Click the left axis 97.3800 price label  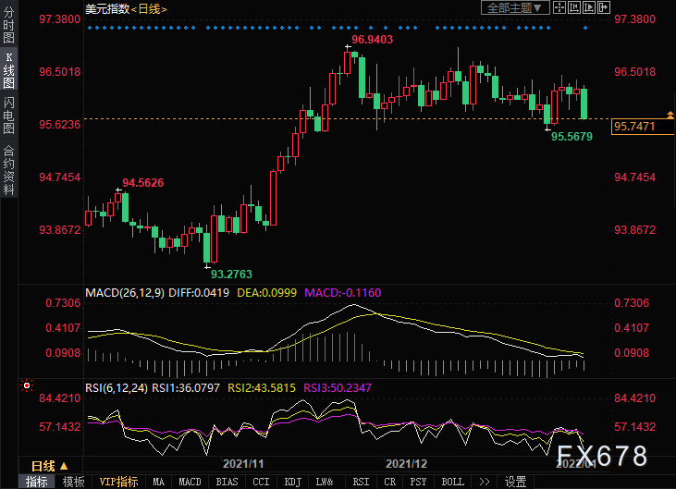pyautogui.click(x=60, y=19)
